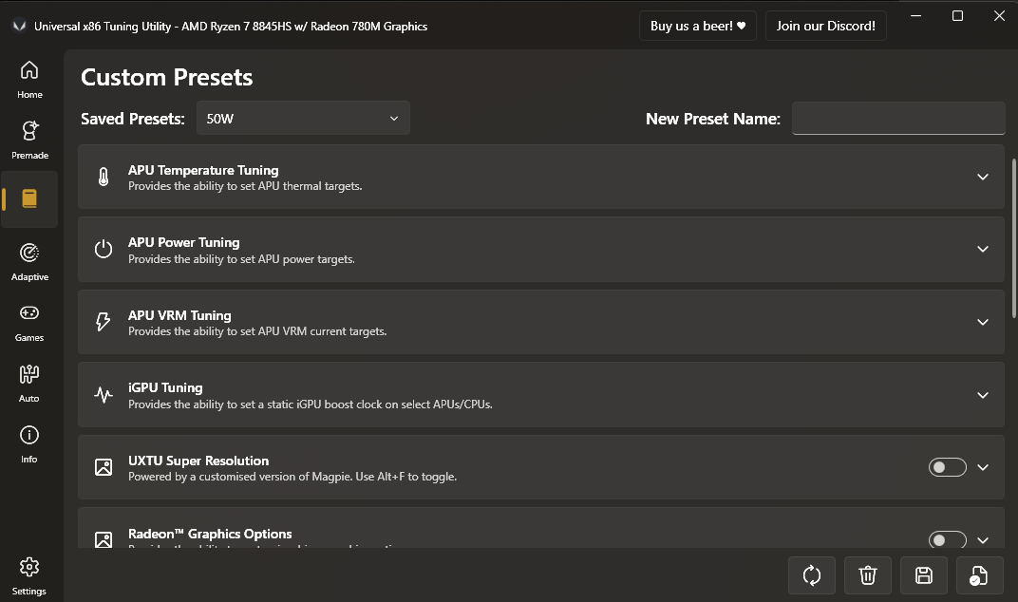Minimize the application window
1018x602 pixels.
pyautogui.click(x=915, y=15)
